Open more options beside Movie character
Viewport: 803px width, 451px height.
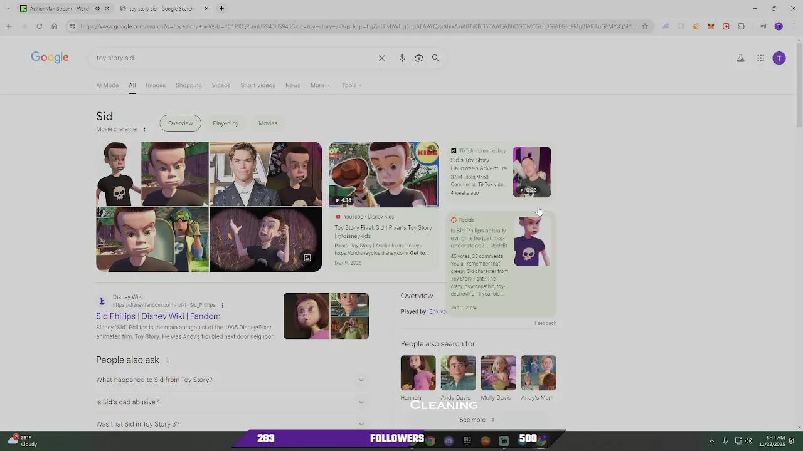tap(144, 129)
